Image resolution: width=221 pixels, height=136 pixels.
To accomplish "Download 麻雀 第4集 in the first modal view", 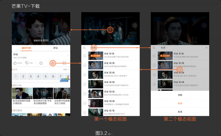I will (x=85, y=84).
